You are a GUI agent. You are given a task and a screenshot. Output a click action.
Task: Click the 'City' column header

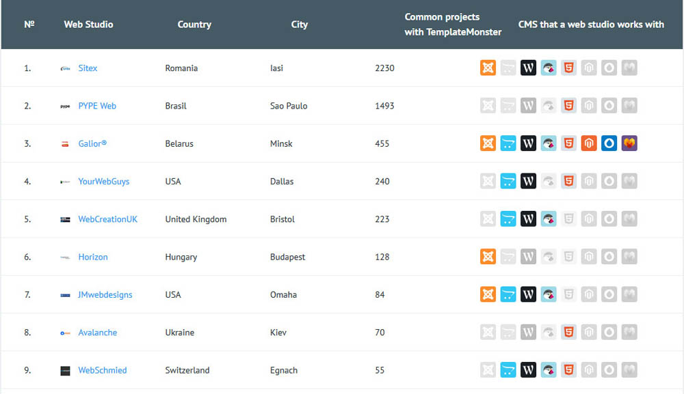tap(300, 25)
